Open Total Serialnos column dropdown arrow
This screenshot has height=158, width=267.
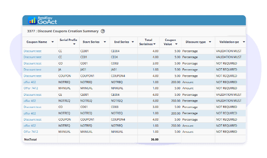click(154, 44)
